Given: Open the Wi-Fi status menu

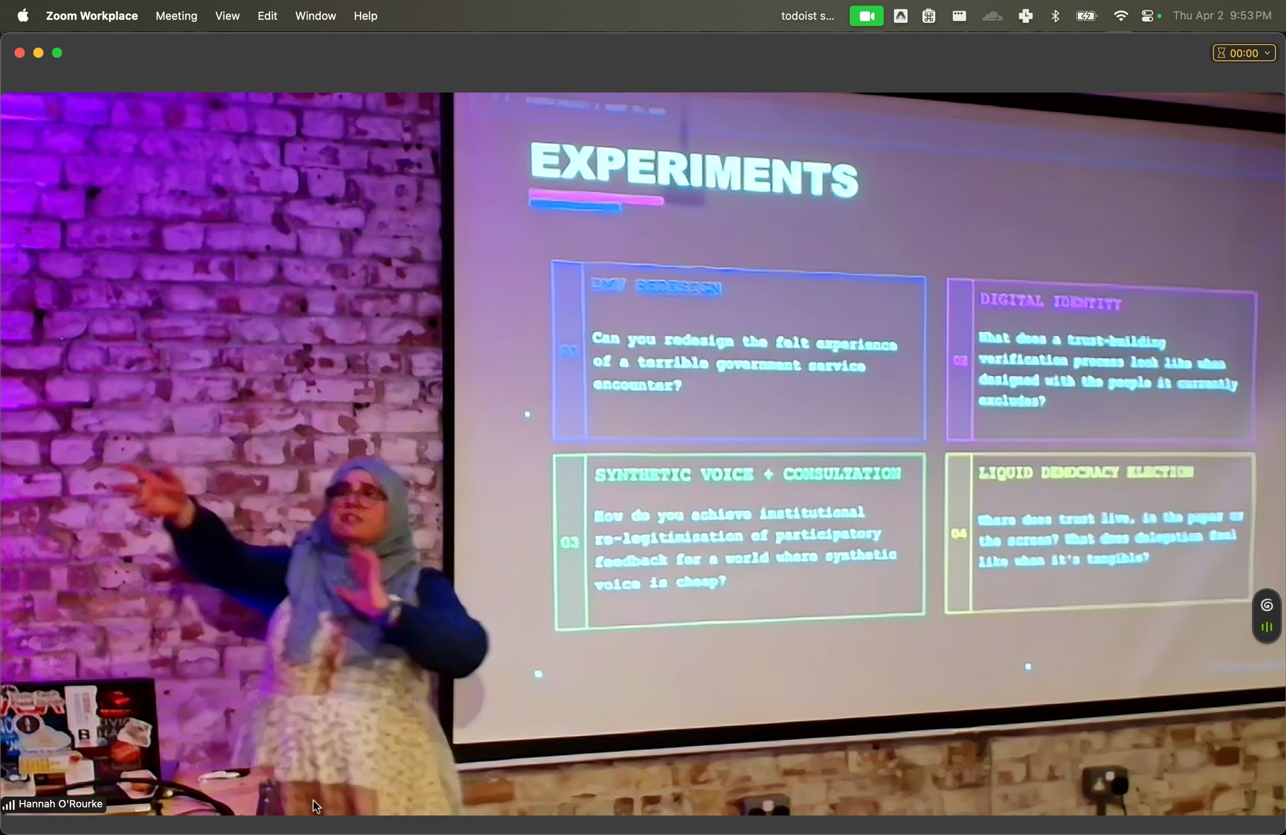Looking at the screenshot, I should coord(1120,16).
